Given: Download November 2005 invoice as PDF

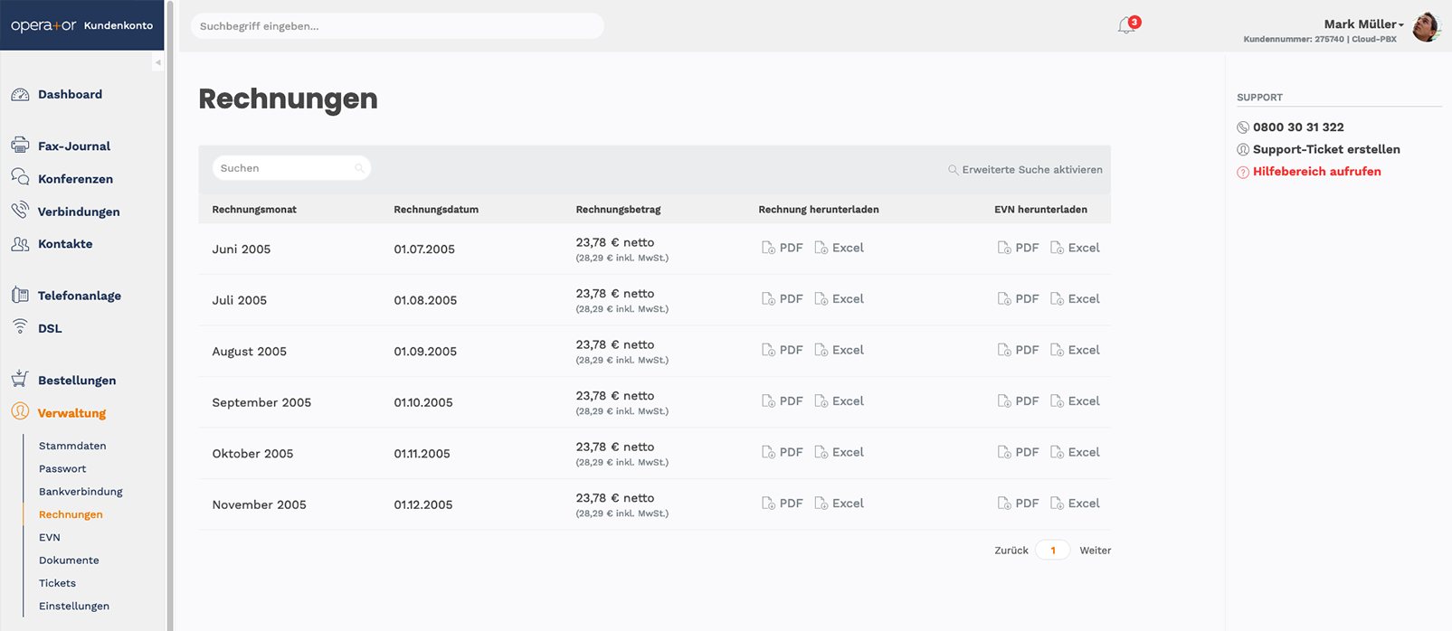Looking at the screenshot, I should pos(783,504).
